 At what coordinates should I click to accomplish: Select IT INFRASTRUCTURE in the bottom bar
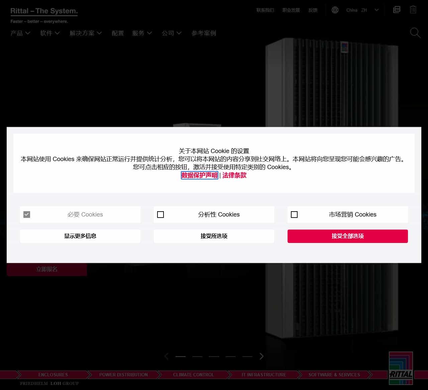(264, 375)
